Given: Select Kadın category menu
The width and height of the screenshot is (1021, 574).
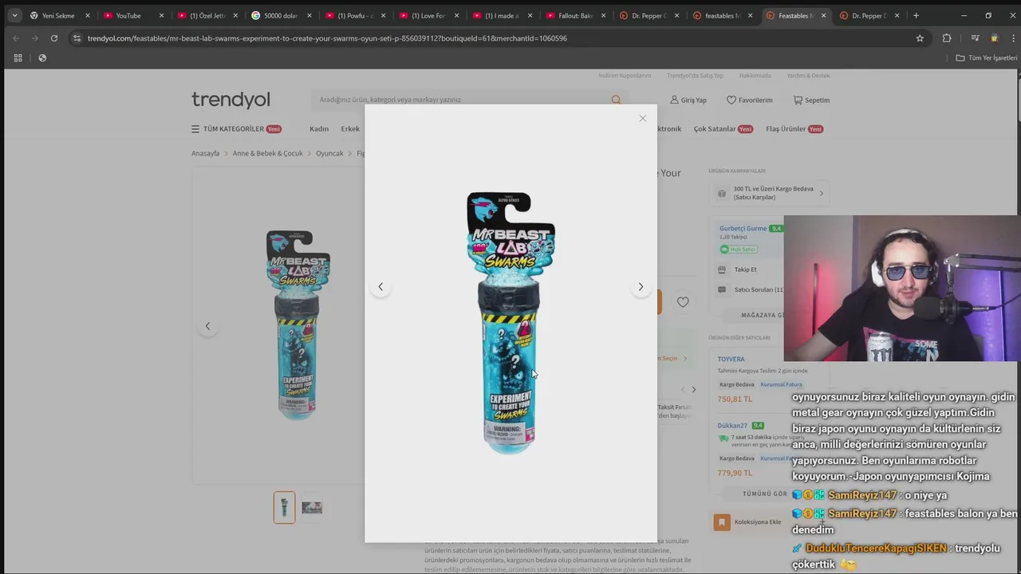Looking at the screenshot, I should [x=319, y=129].
